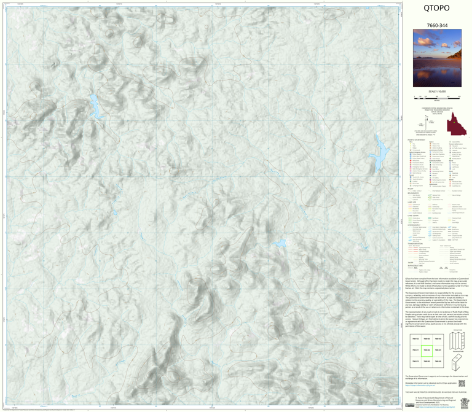Click the Queensland Government coat of arms
This screenshot has width=472, height=412.
465,403
